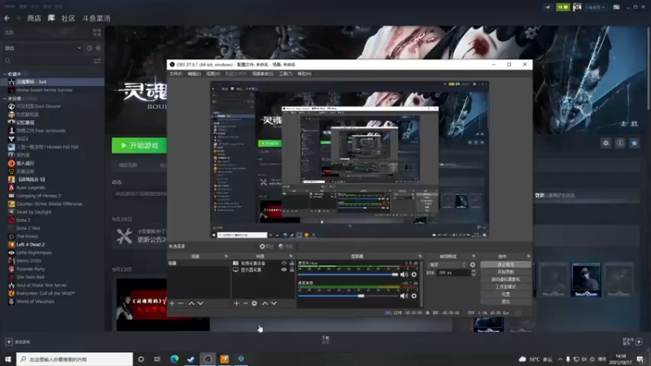Lock the video capture device source
The height and width of the screenshot is (366, 651).
[292, 263]
